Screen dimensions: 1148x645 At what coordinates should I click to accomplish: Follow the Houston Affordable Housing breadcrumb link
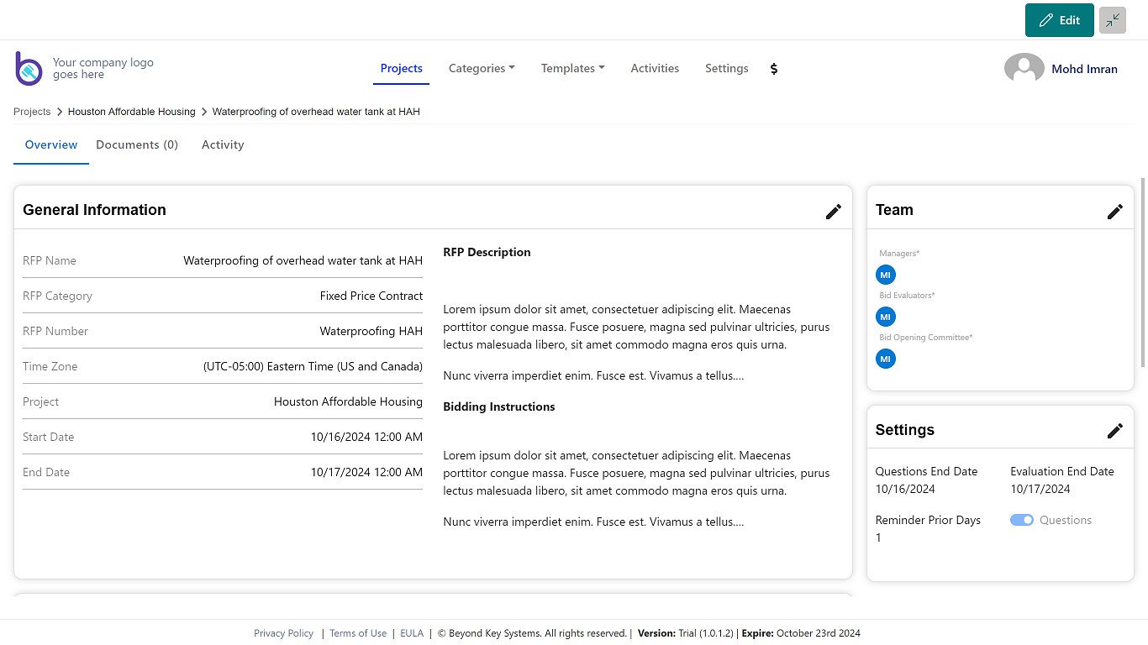[x=131, y=112]
